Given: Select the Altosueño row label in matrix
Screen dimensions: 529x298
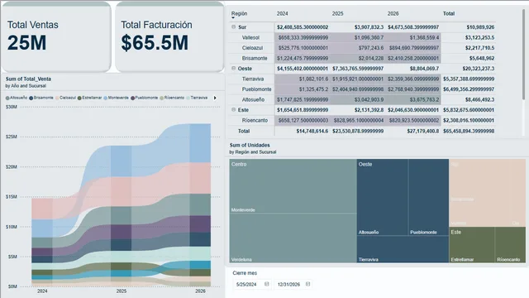Looking at the screenshot, I should (x=253, y=99).
